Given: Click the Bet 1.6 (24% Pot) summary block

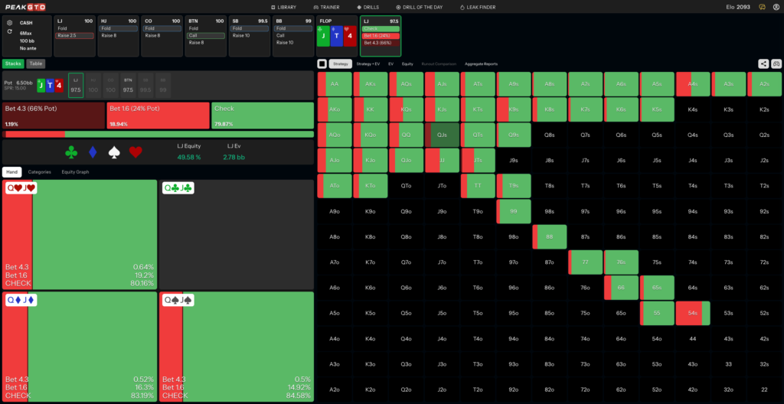Looking at the screenshot, I should point(158,116).
